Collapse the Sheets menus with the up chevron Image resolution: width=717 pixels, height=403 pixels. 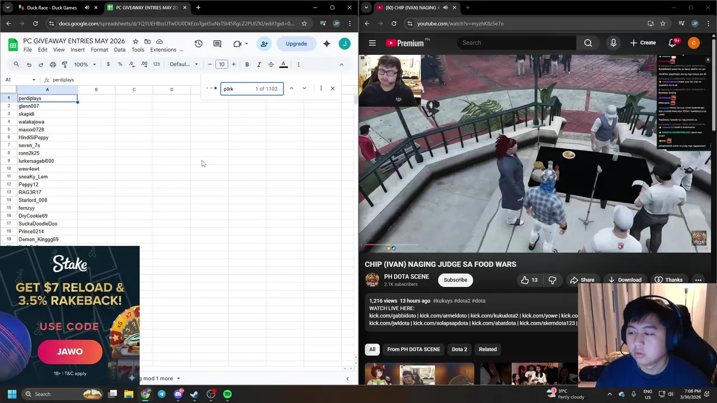341,64
